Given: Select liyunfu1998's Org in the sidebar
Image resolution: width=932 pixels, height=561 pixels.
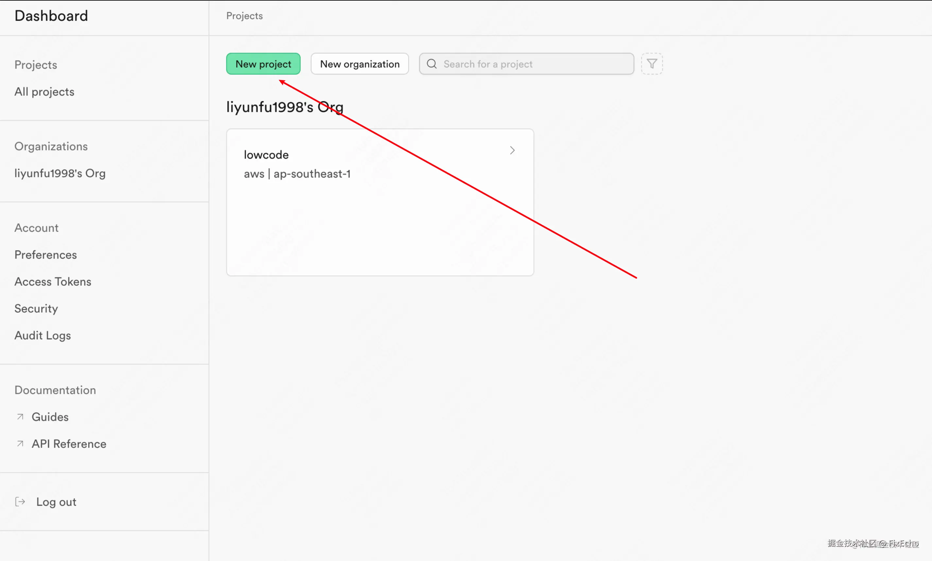Looking at the screenshot, I should (x=60, y=173).
